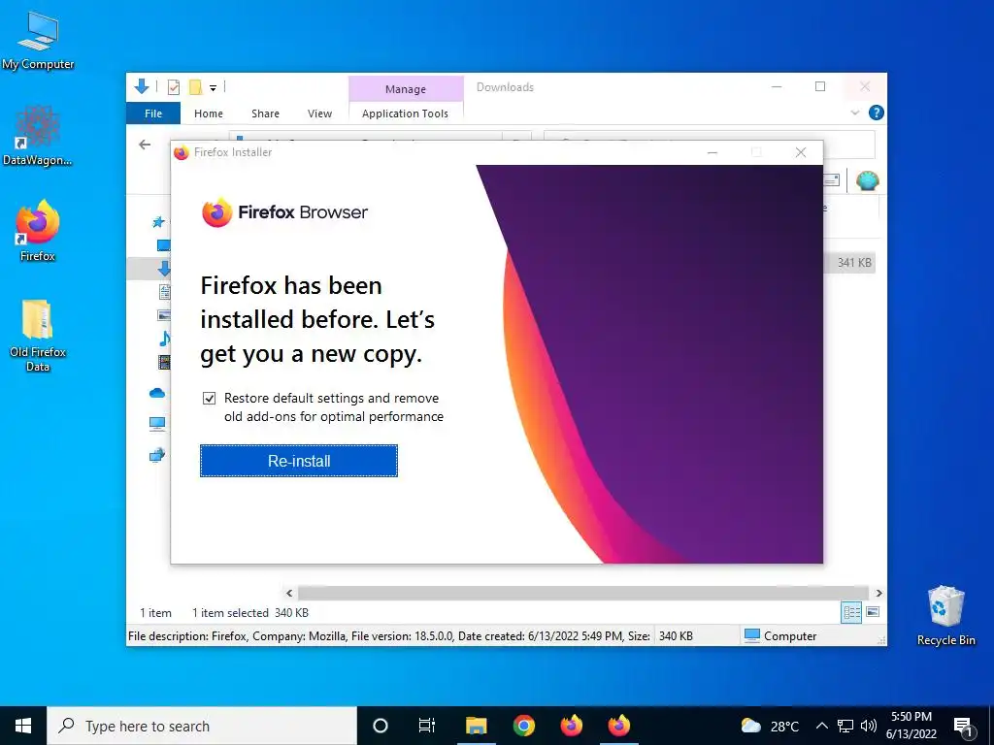Click the Re-install button

click(x=299, y=461)
